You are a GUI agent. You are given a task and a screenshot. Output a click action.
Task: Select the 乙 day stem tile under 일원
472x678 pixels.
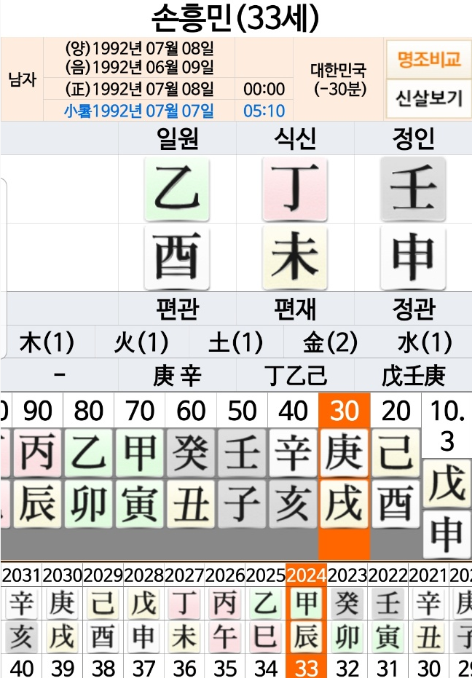[177, 189]
